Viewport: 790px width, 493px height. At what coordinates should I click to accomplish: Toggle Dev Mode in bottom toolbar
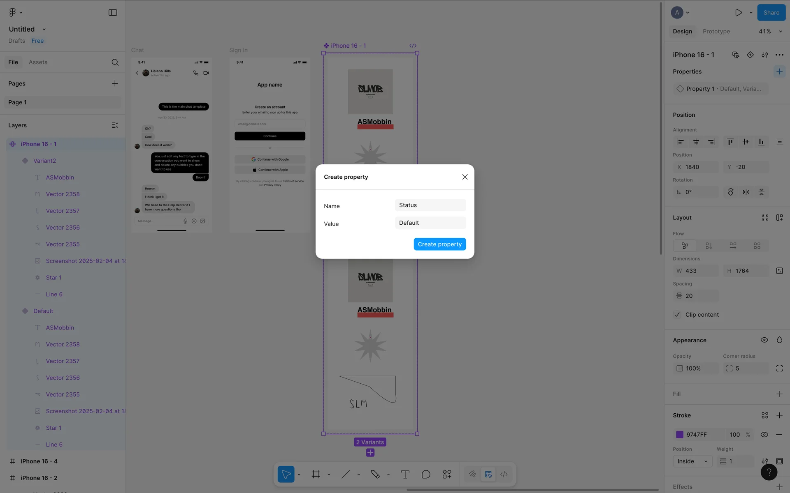(x=504, y=475)
